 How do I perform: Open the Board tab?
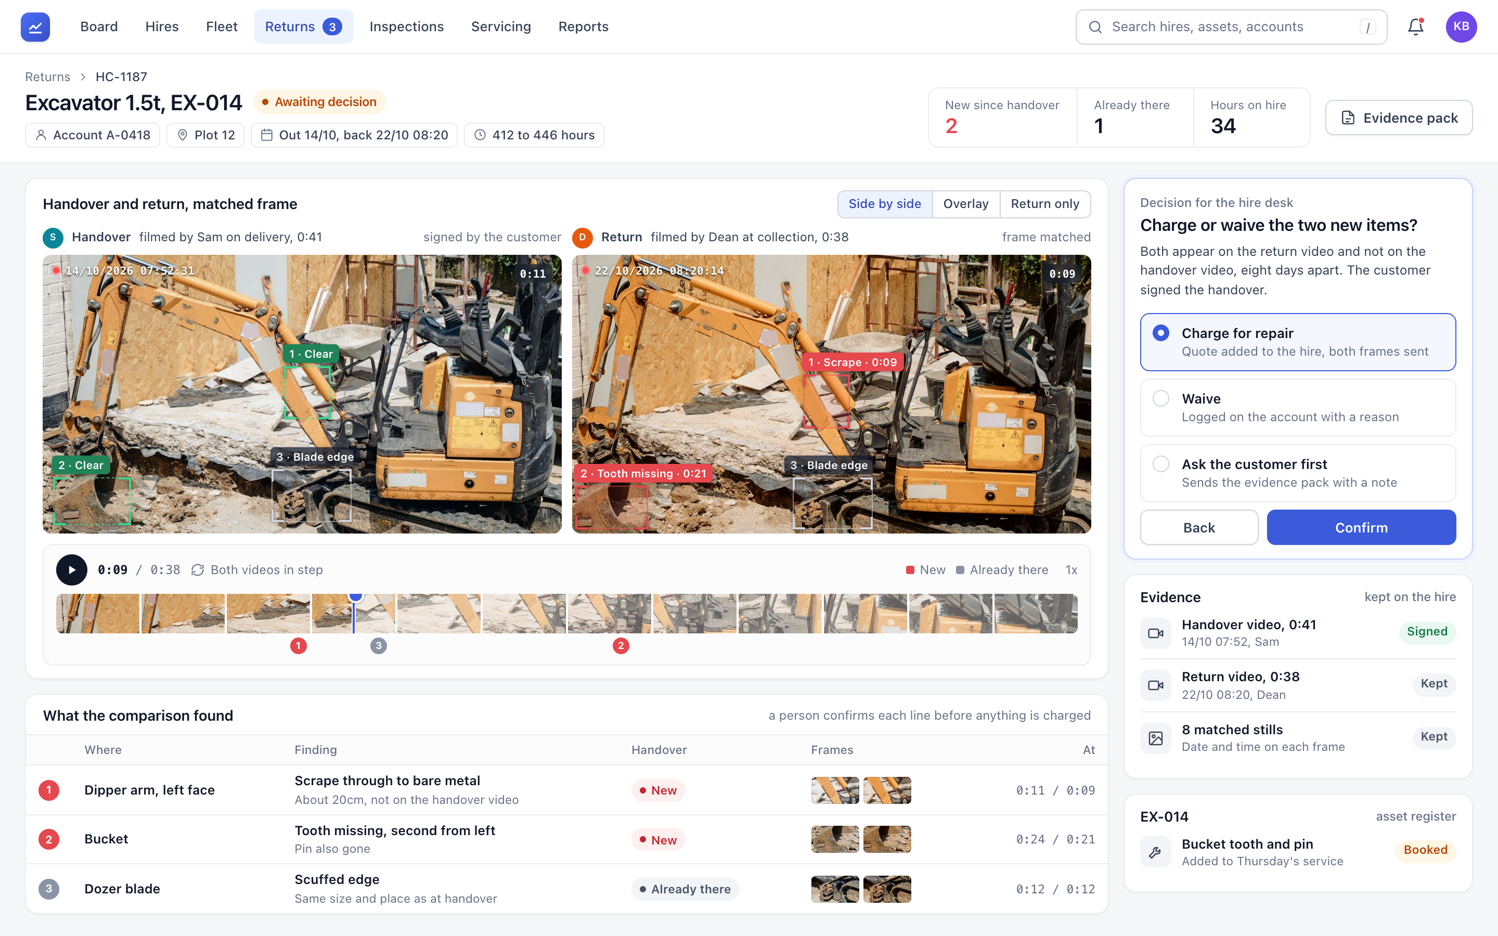click(99, 27)
